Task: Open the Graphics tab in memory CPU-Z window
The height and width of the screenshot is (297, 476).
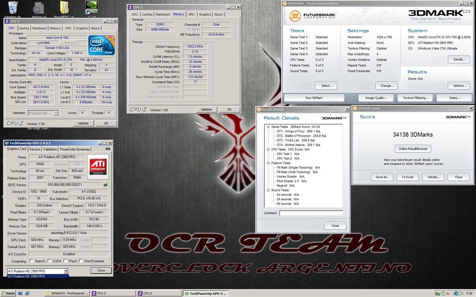Action: 205,14
